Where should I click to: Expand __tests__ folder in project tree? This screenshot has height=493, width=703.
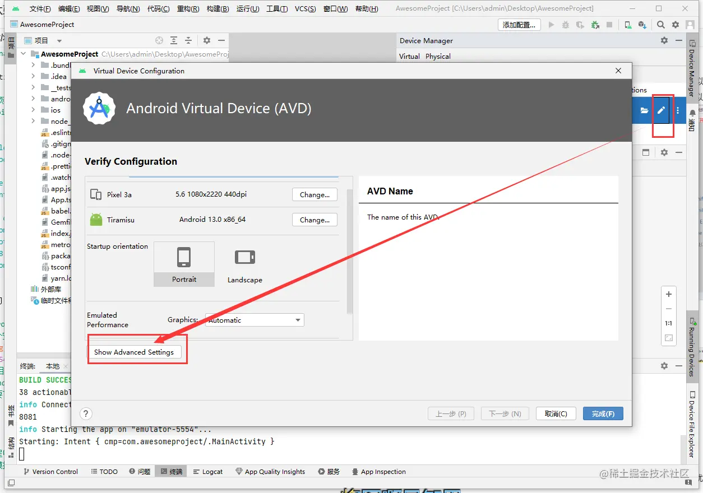coord(34,87)
